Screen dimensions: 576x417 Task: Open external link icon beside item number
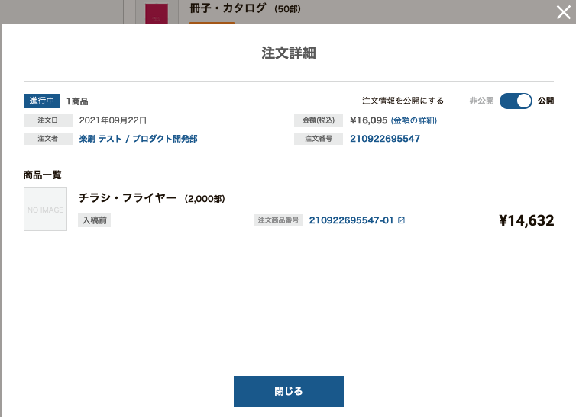pos(402,220)
